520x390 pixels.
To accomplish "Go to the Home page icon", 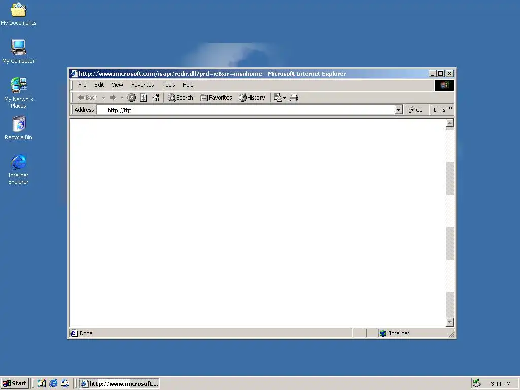I will point(156,97).
